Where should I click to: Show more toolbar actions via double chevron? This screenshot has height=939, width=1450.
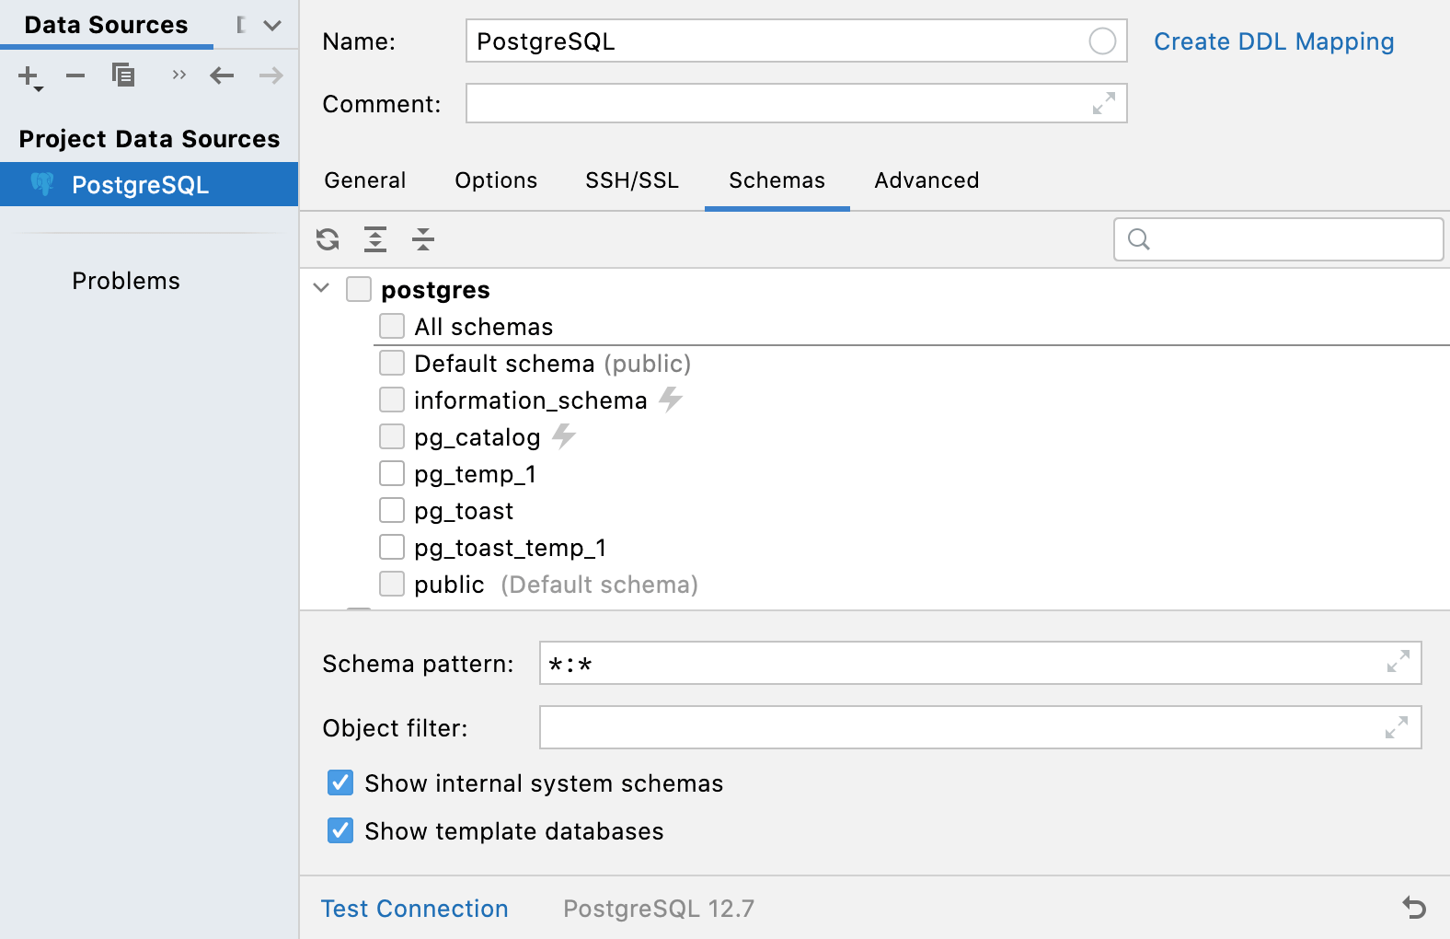pos(179,75)
